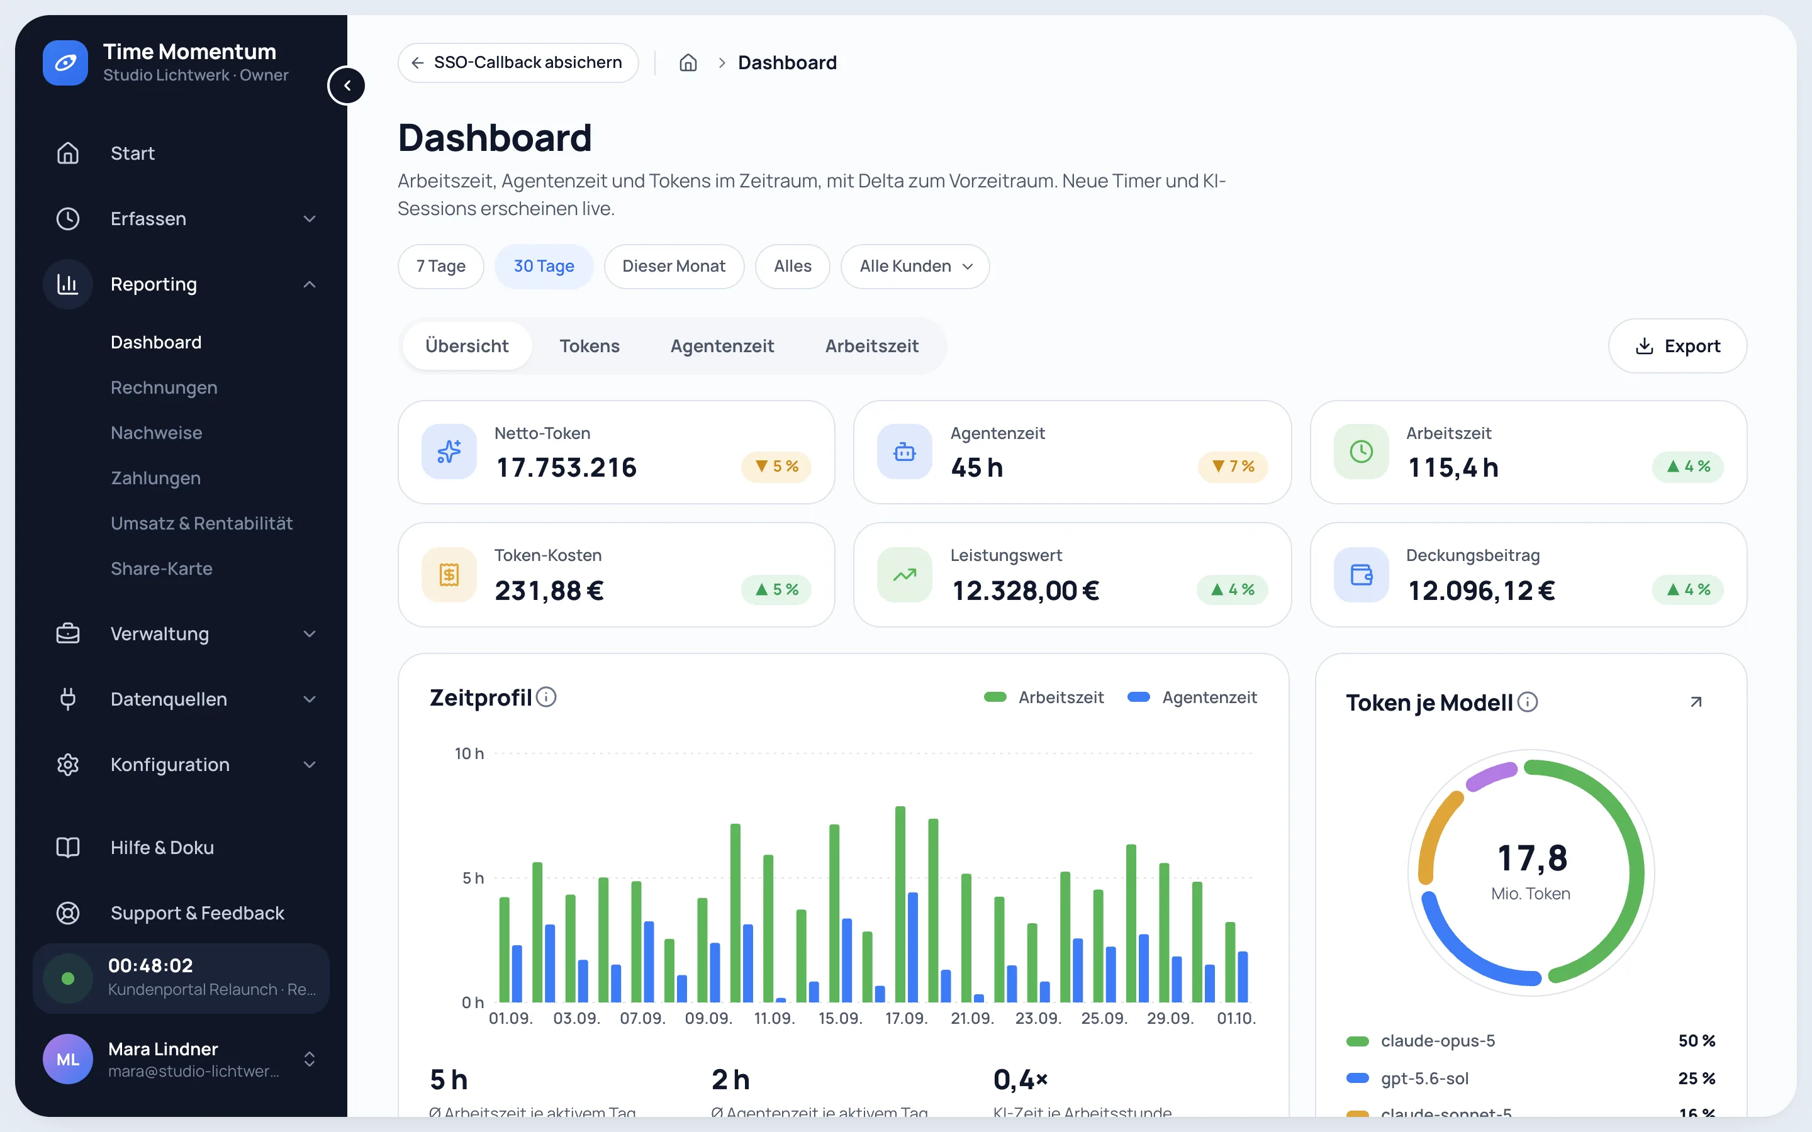The width and height of the screenshot is (1812, 1132).
Task: Switch to the Übersicht tab
Action: tap(466, 346)
